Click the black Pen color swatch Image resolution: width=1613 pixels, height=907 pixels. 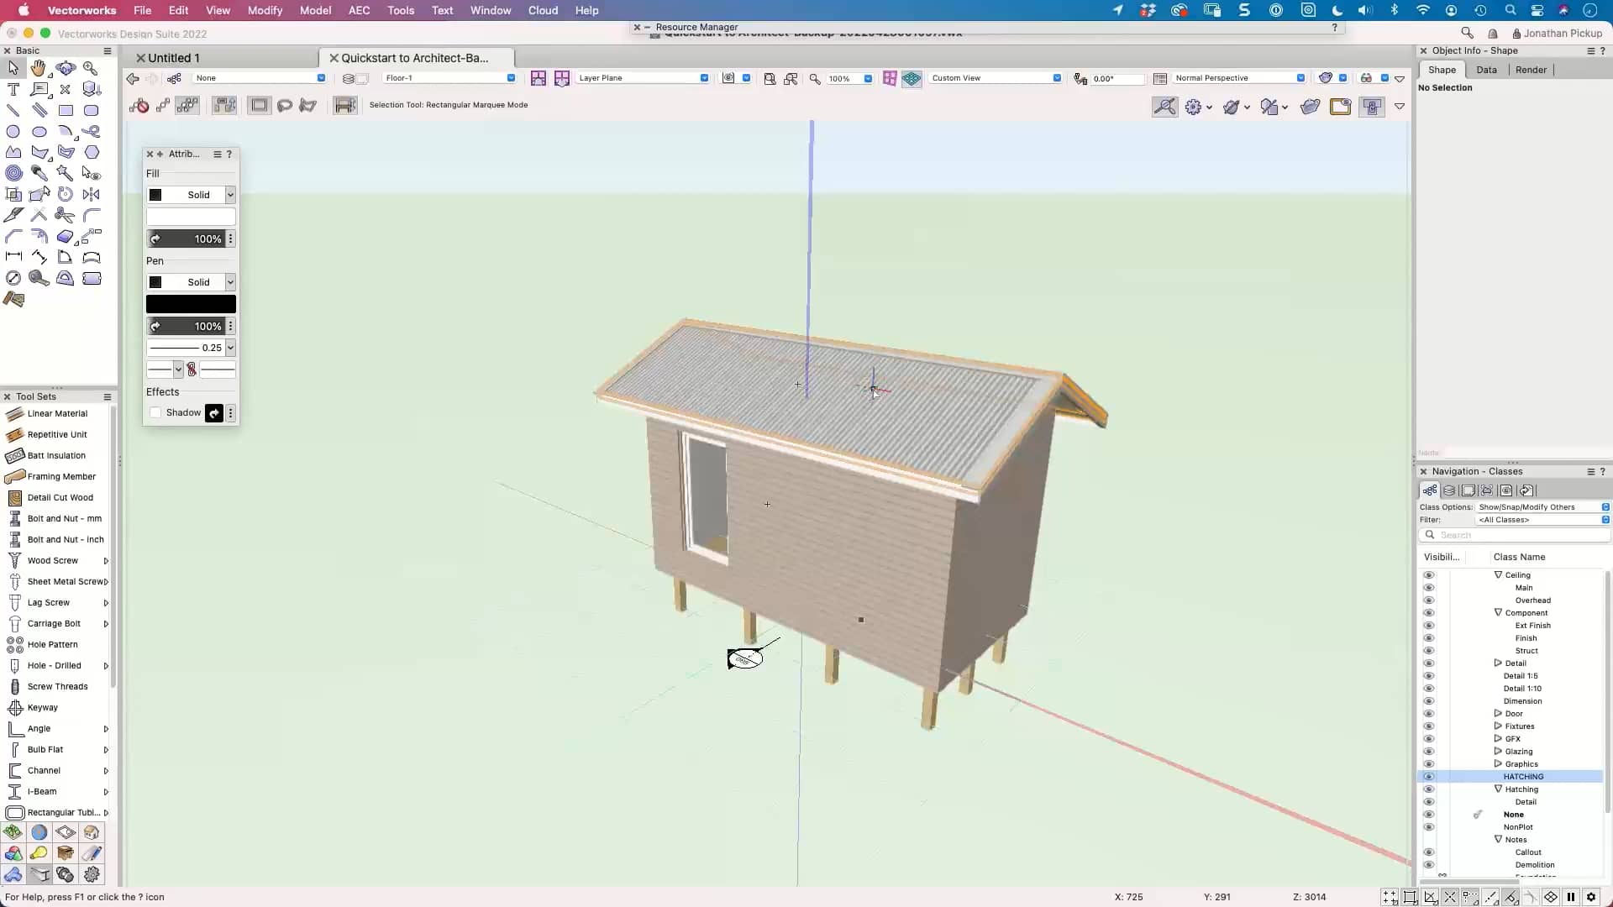click(191, 303)
